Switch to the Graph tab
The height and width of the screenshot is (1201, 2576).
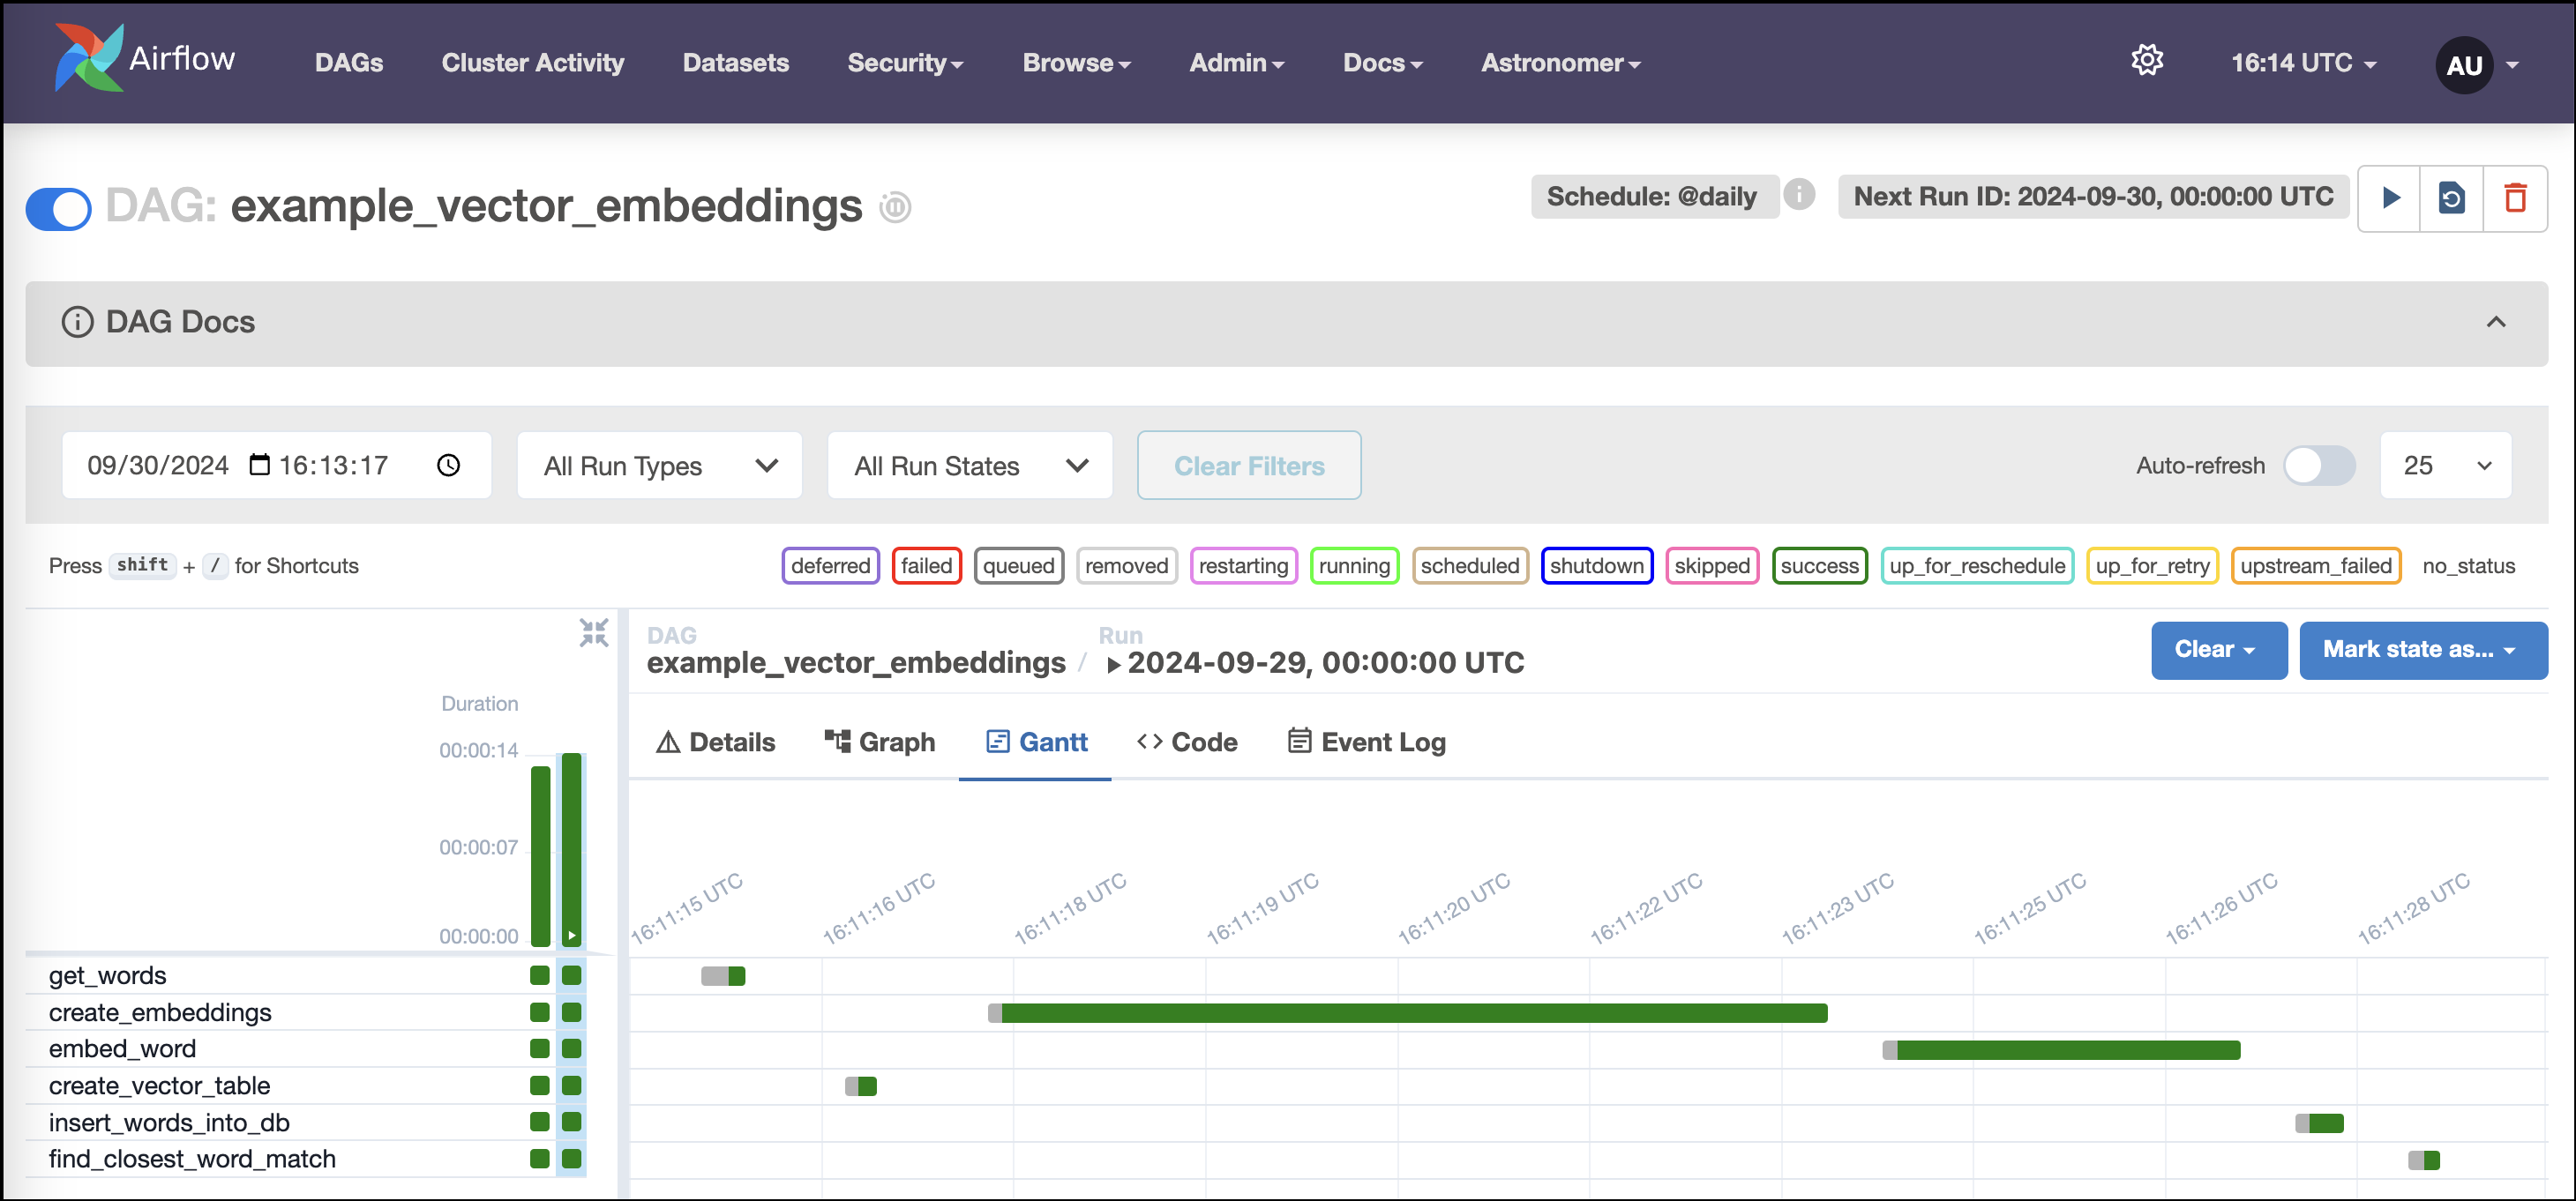click(x=879, y=742)
